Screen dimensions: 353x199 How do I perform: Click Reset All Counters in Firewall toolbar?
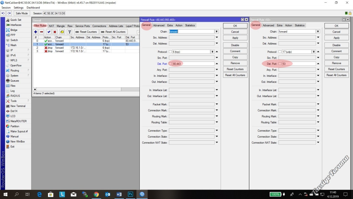click(x=113, y=32)
